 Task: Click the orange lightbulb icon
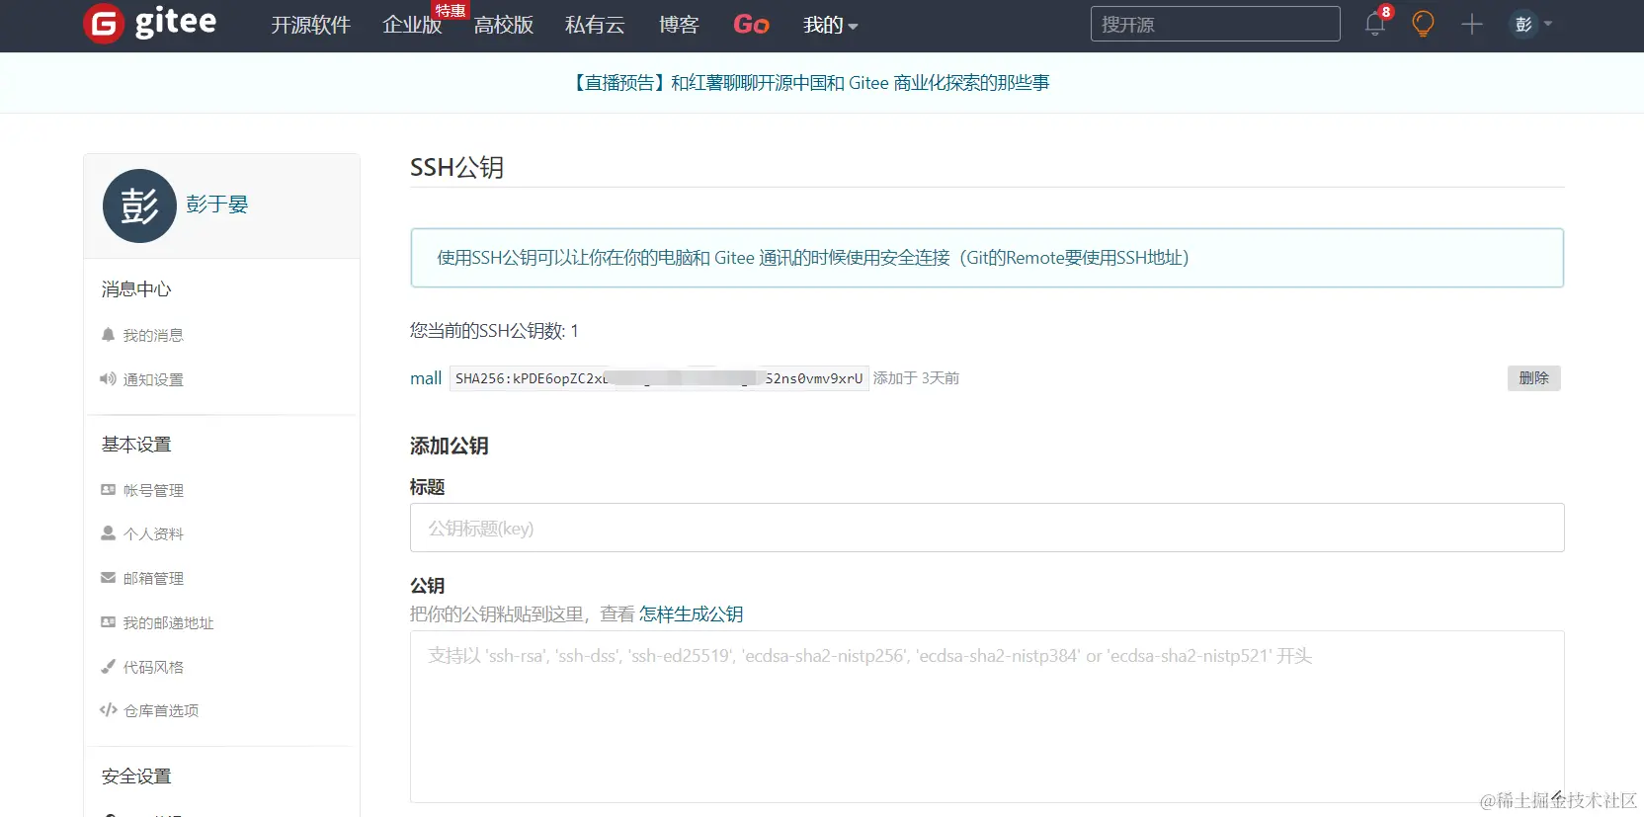1423,24
